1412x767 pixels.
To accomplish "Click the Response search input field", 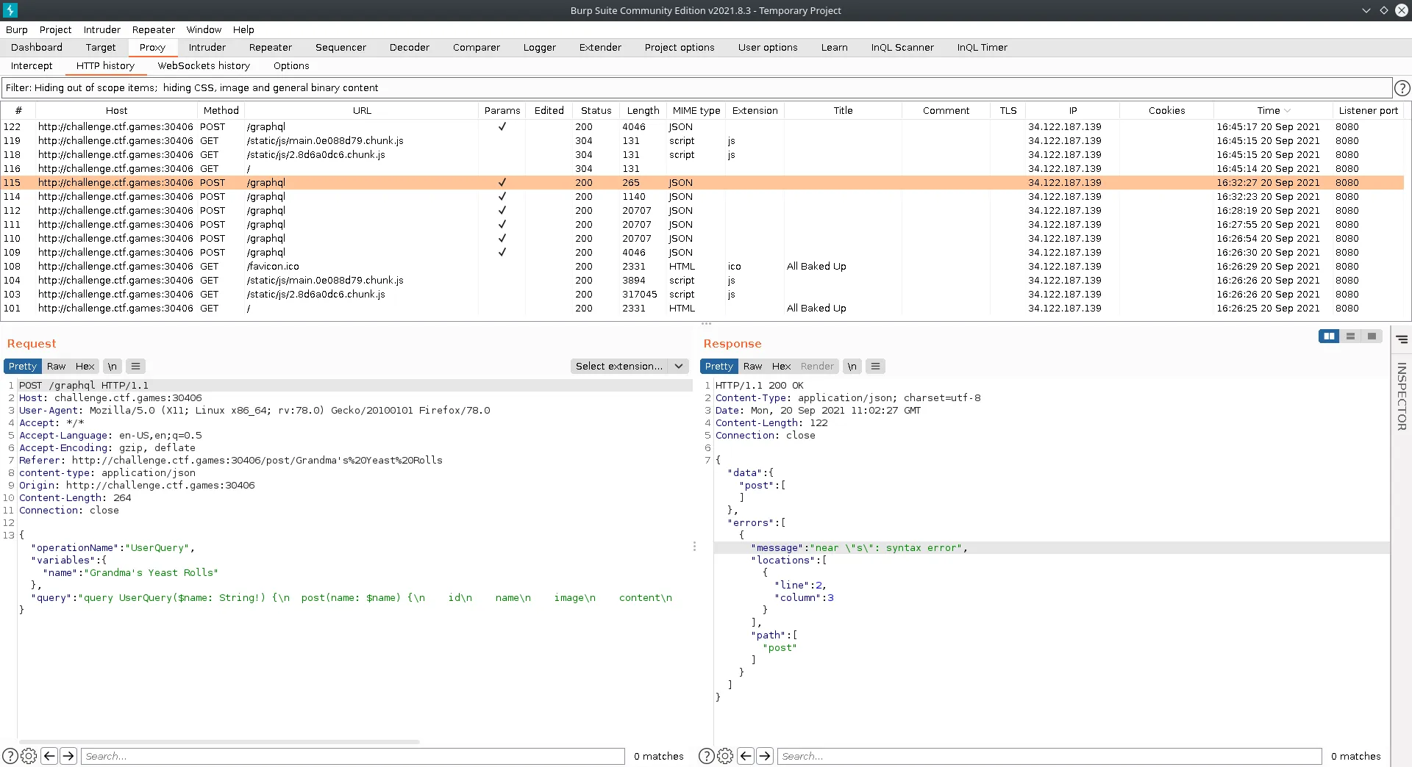I will coord(1049,756).
